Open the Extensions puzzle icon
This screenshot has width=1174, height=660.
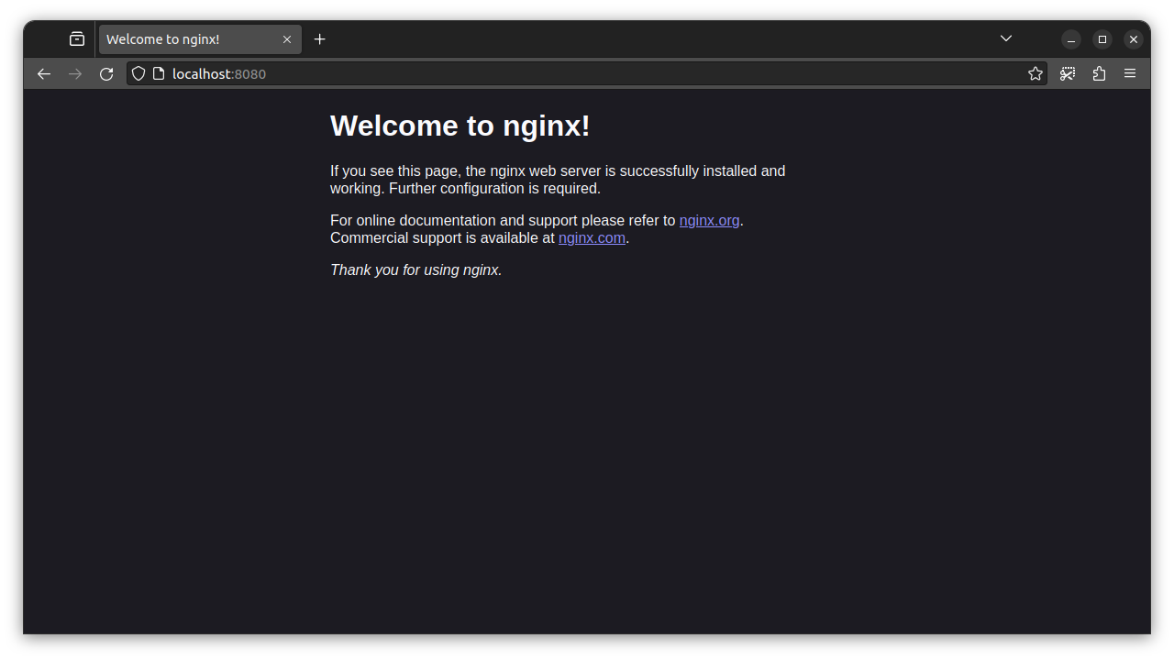pyautogui.click(x=1099, y=73)
